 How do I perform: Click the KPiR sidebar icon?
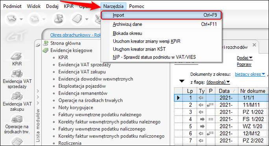[x=17, y=59]
